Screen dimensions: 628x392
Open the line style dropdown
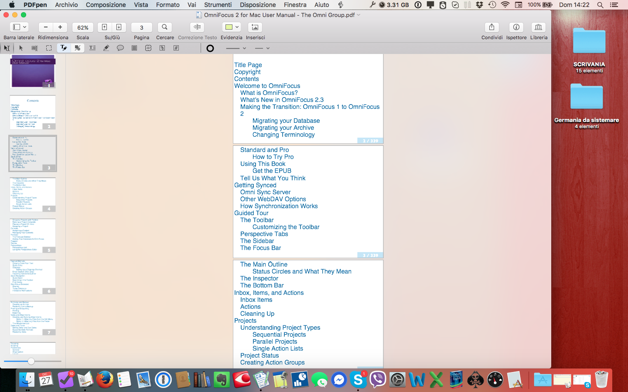(262, 48)
